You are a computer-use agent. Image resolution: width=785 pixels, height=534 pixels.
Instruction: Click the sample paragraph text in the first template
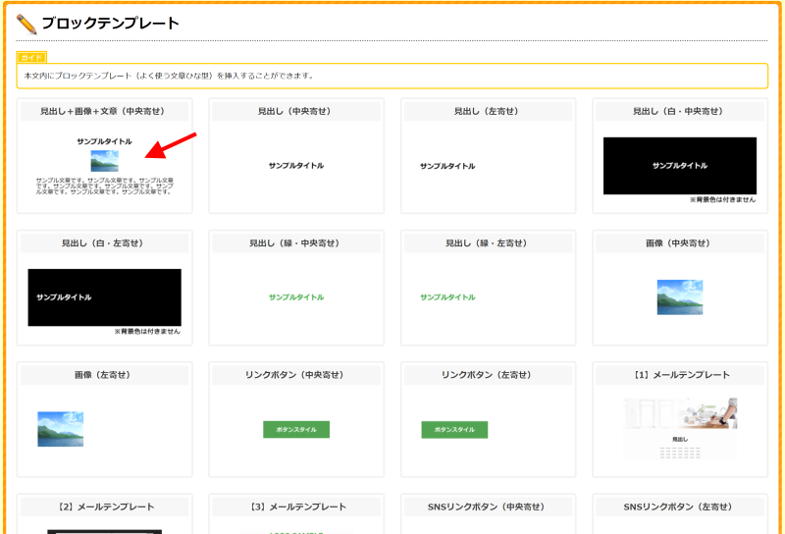tap(105, 186)
